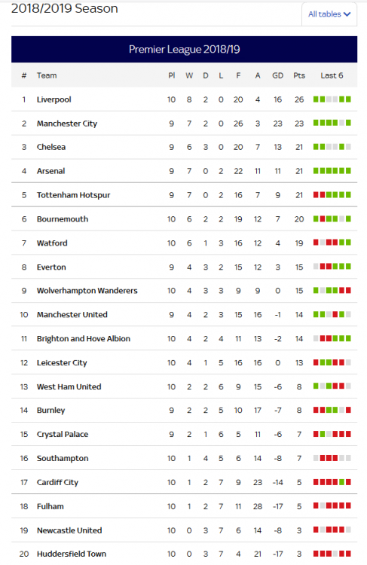Open the Chelsea team link
This screenshot has width=367, height=565.
[x=51, y=147]
